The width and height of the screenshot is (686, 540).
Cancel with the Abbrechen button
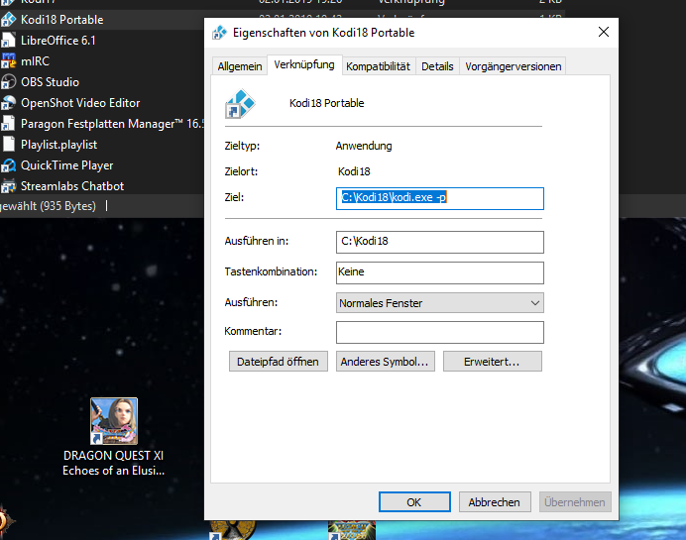[x=495, y=502]
